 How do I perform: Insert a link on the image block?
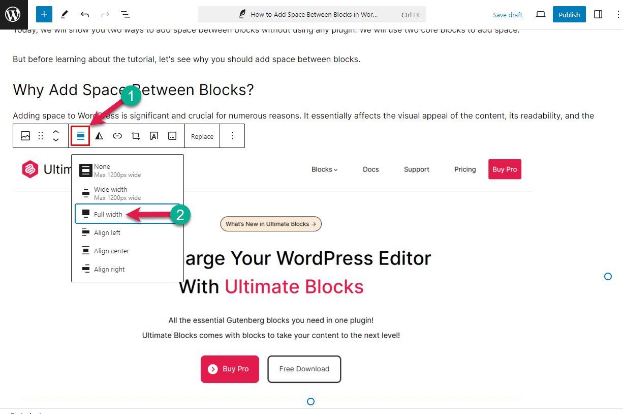pos(117,136)
